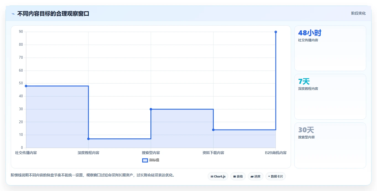Click the 社交传播内容 x-axis label
Image resolution: width=377 pixels, height=191 pixels.
[x=26, y=153]
